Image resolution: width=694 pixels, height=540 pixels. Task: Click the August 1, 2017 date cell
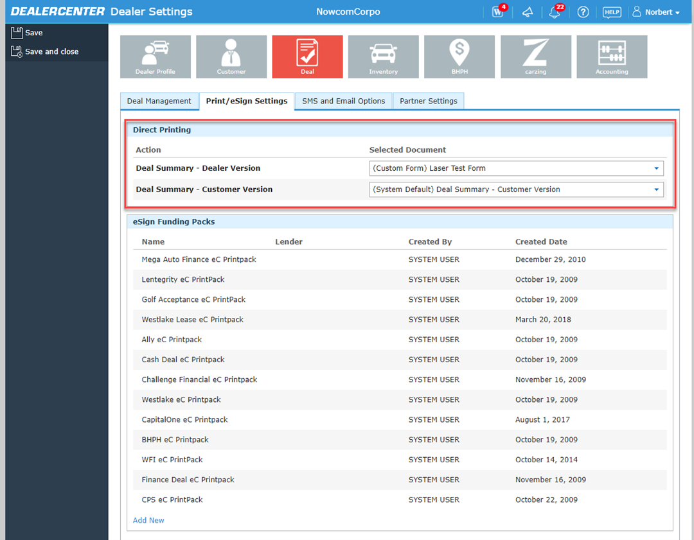click(542, 420)
